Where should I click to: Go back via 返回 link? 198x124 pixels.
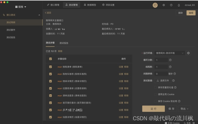[48, 13]
